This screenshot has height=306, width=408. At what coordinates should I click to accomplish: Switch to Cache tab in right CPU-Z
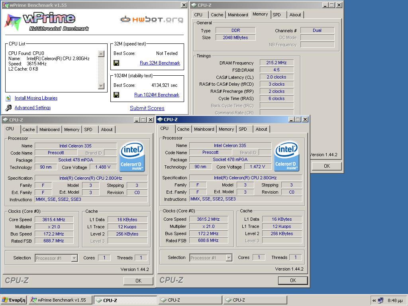point(183,129)
